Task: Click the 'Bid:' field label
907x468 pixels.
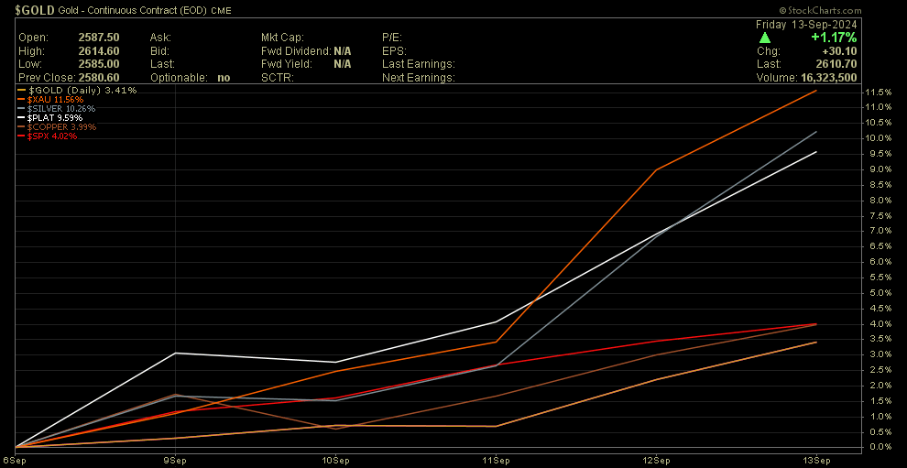Action: tap(158, 50)
